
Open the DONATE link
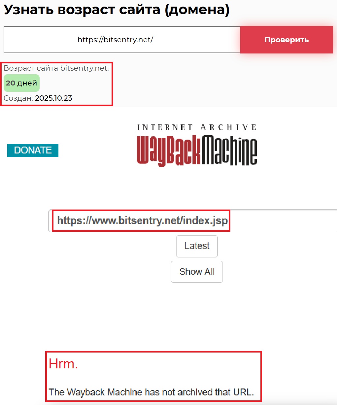(x=33, y=150)
